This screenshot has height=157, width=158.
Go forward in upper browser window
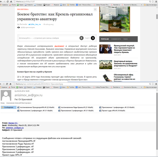(4, 2)
